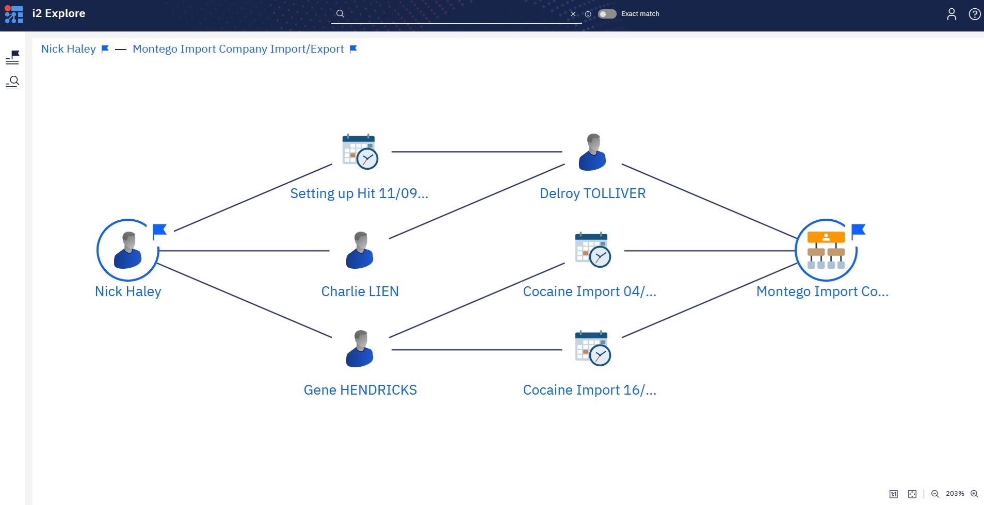Viewport: 984px width, 505px height.
Task: Select the Gene HENDRICKS person node
Action: pos(360,349)
